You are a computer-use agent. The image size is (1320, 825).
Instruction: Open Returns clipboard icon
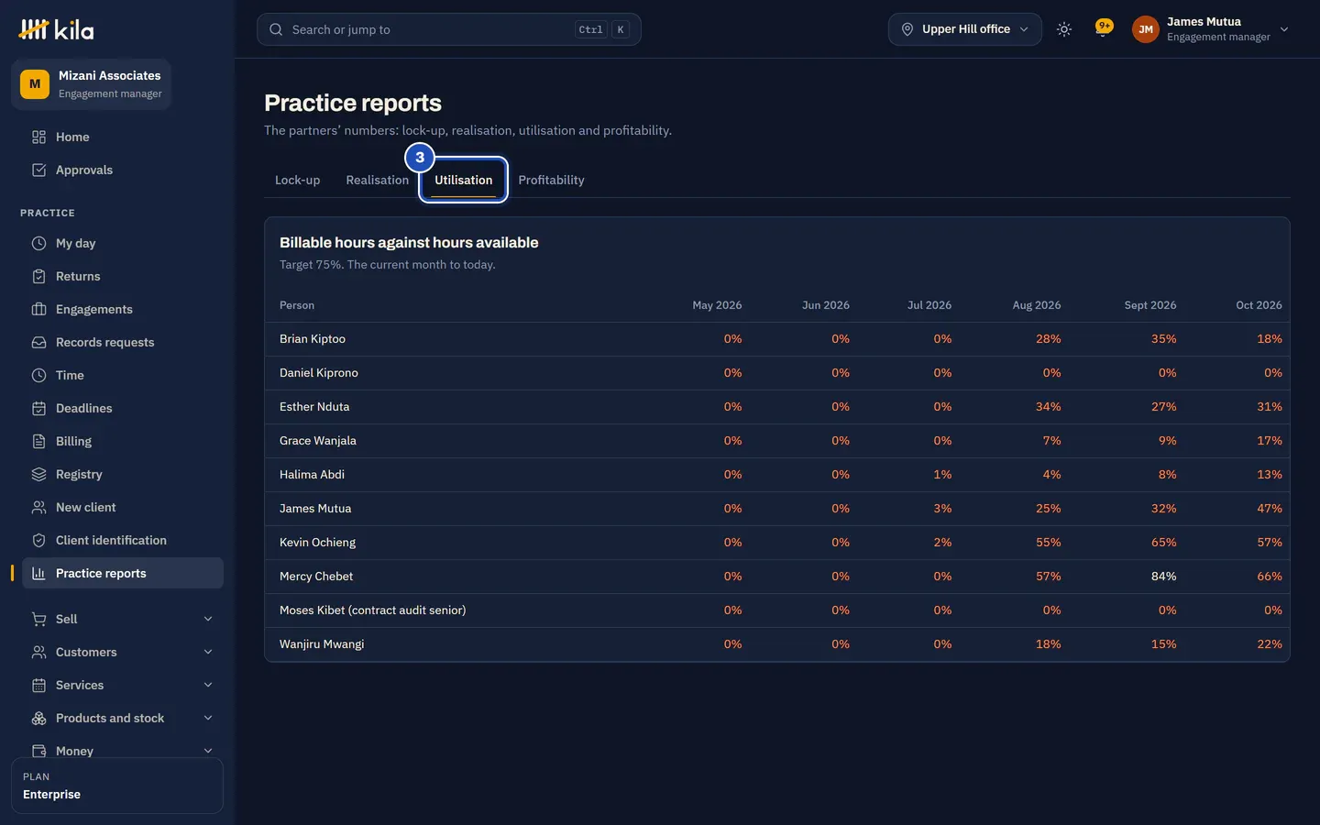(x=38, y=276)
